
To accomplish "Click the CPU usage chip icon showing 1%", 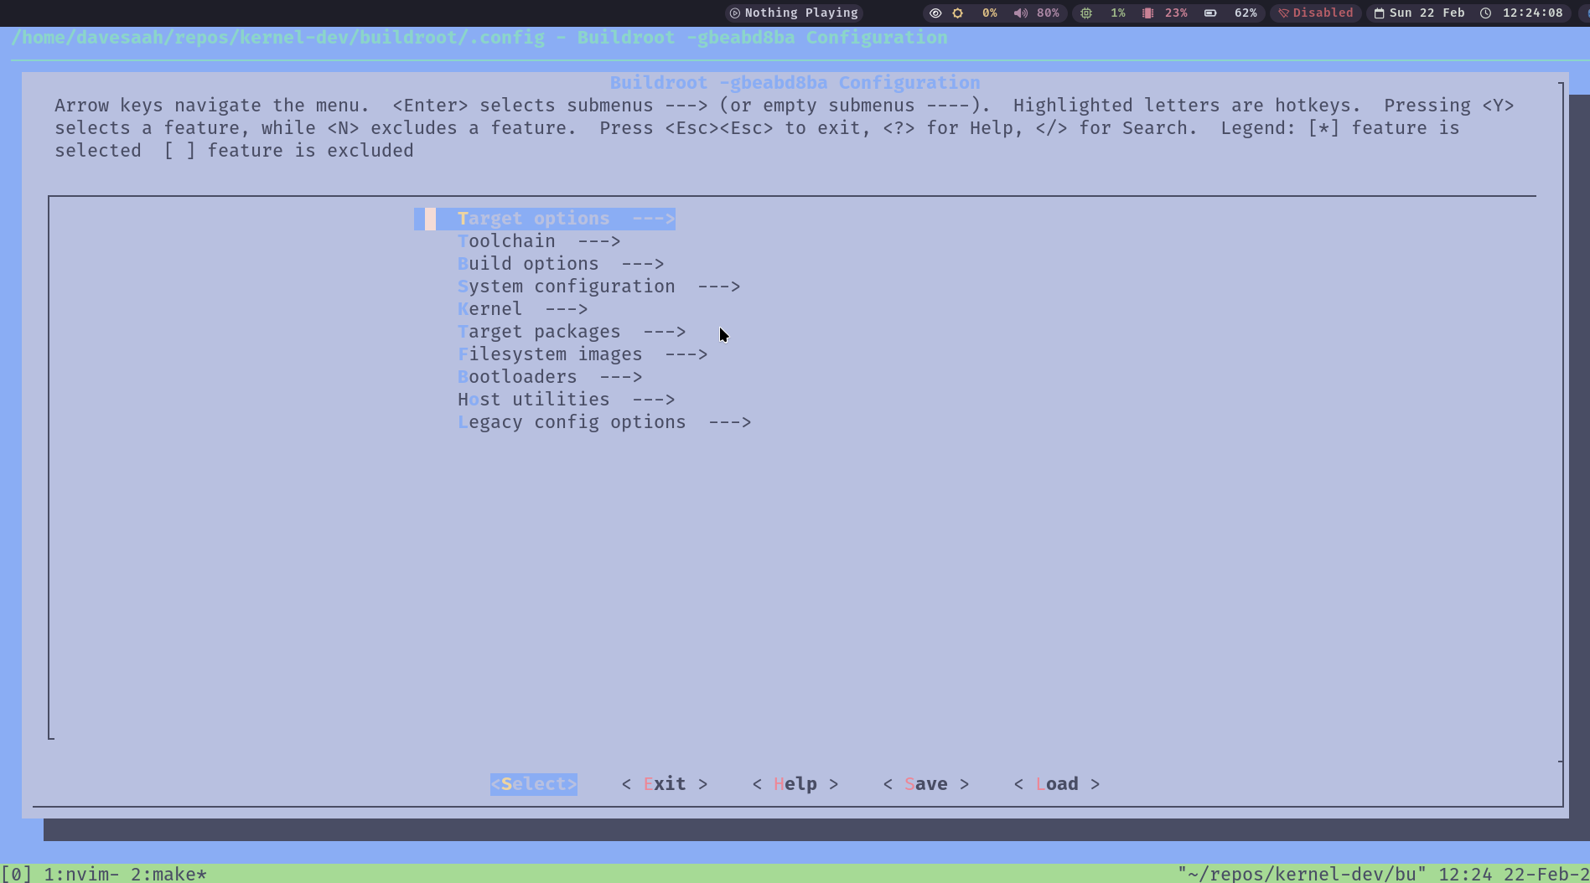I will pyautogui.click(x=1086, y=13).
